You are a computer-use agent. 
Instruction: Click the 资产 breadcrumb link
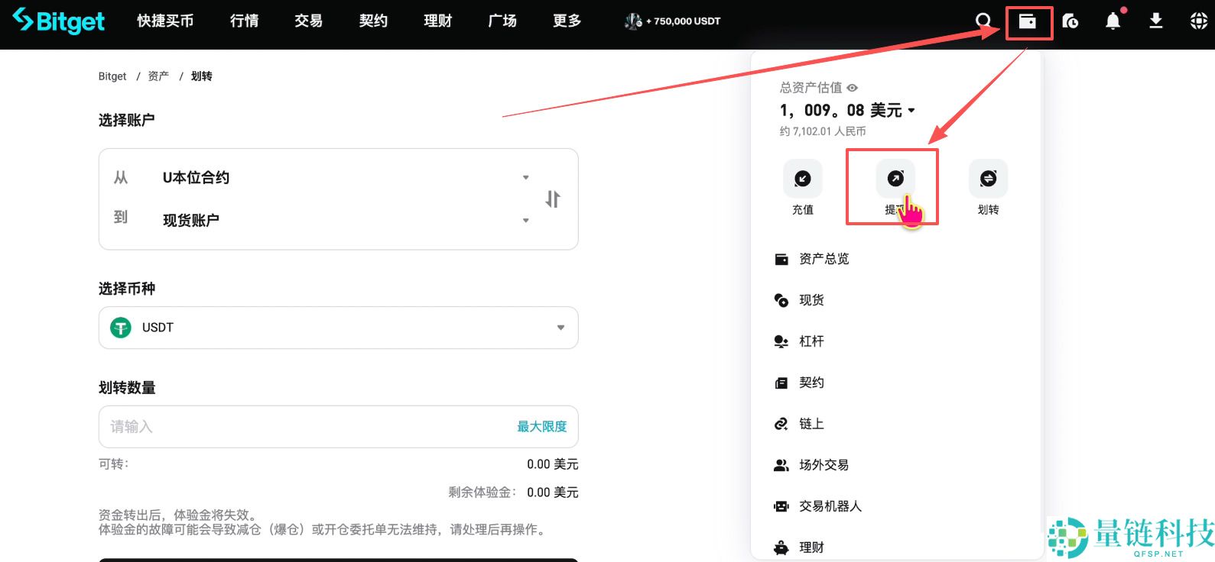coord(158,76)
